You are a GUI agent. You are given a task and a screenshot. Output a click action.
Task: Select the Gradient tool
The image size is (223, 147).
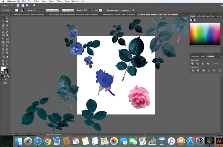[x=7, y=49]
